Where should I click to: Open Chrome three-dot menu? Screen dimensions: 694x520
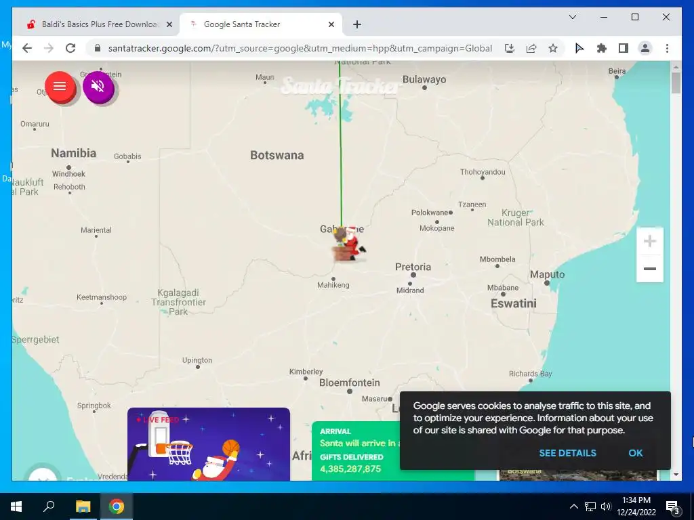[667, 48]
